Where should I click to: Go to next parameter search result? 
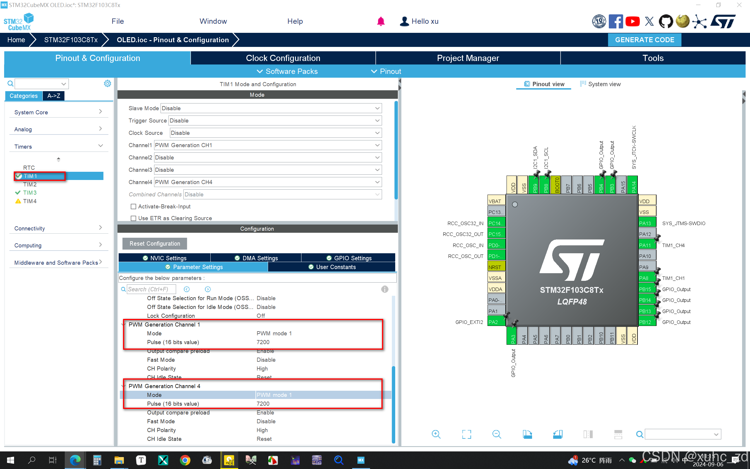click(208, 289)
